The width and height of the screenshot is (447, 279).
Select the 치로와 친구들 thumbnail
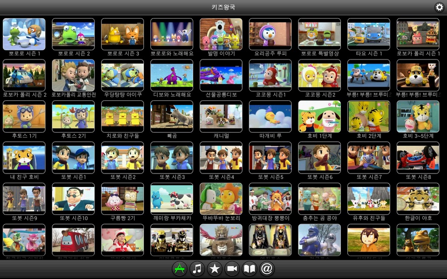click(122, 116)
